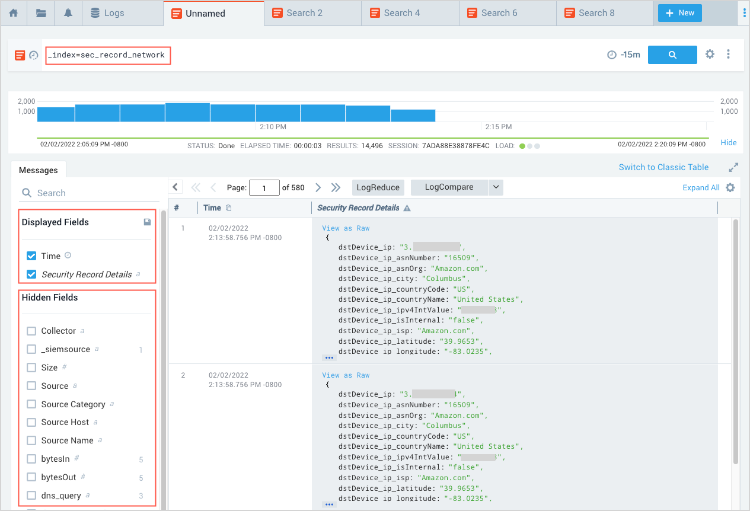
Task: Click Switch to Classic Table link
Action: click(663, 167)
